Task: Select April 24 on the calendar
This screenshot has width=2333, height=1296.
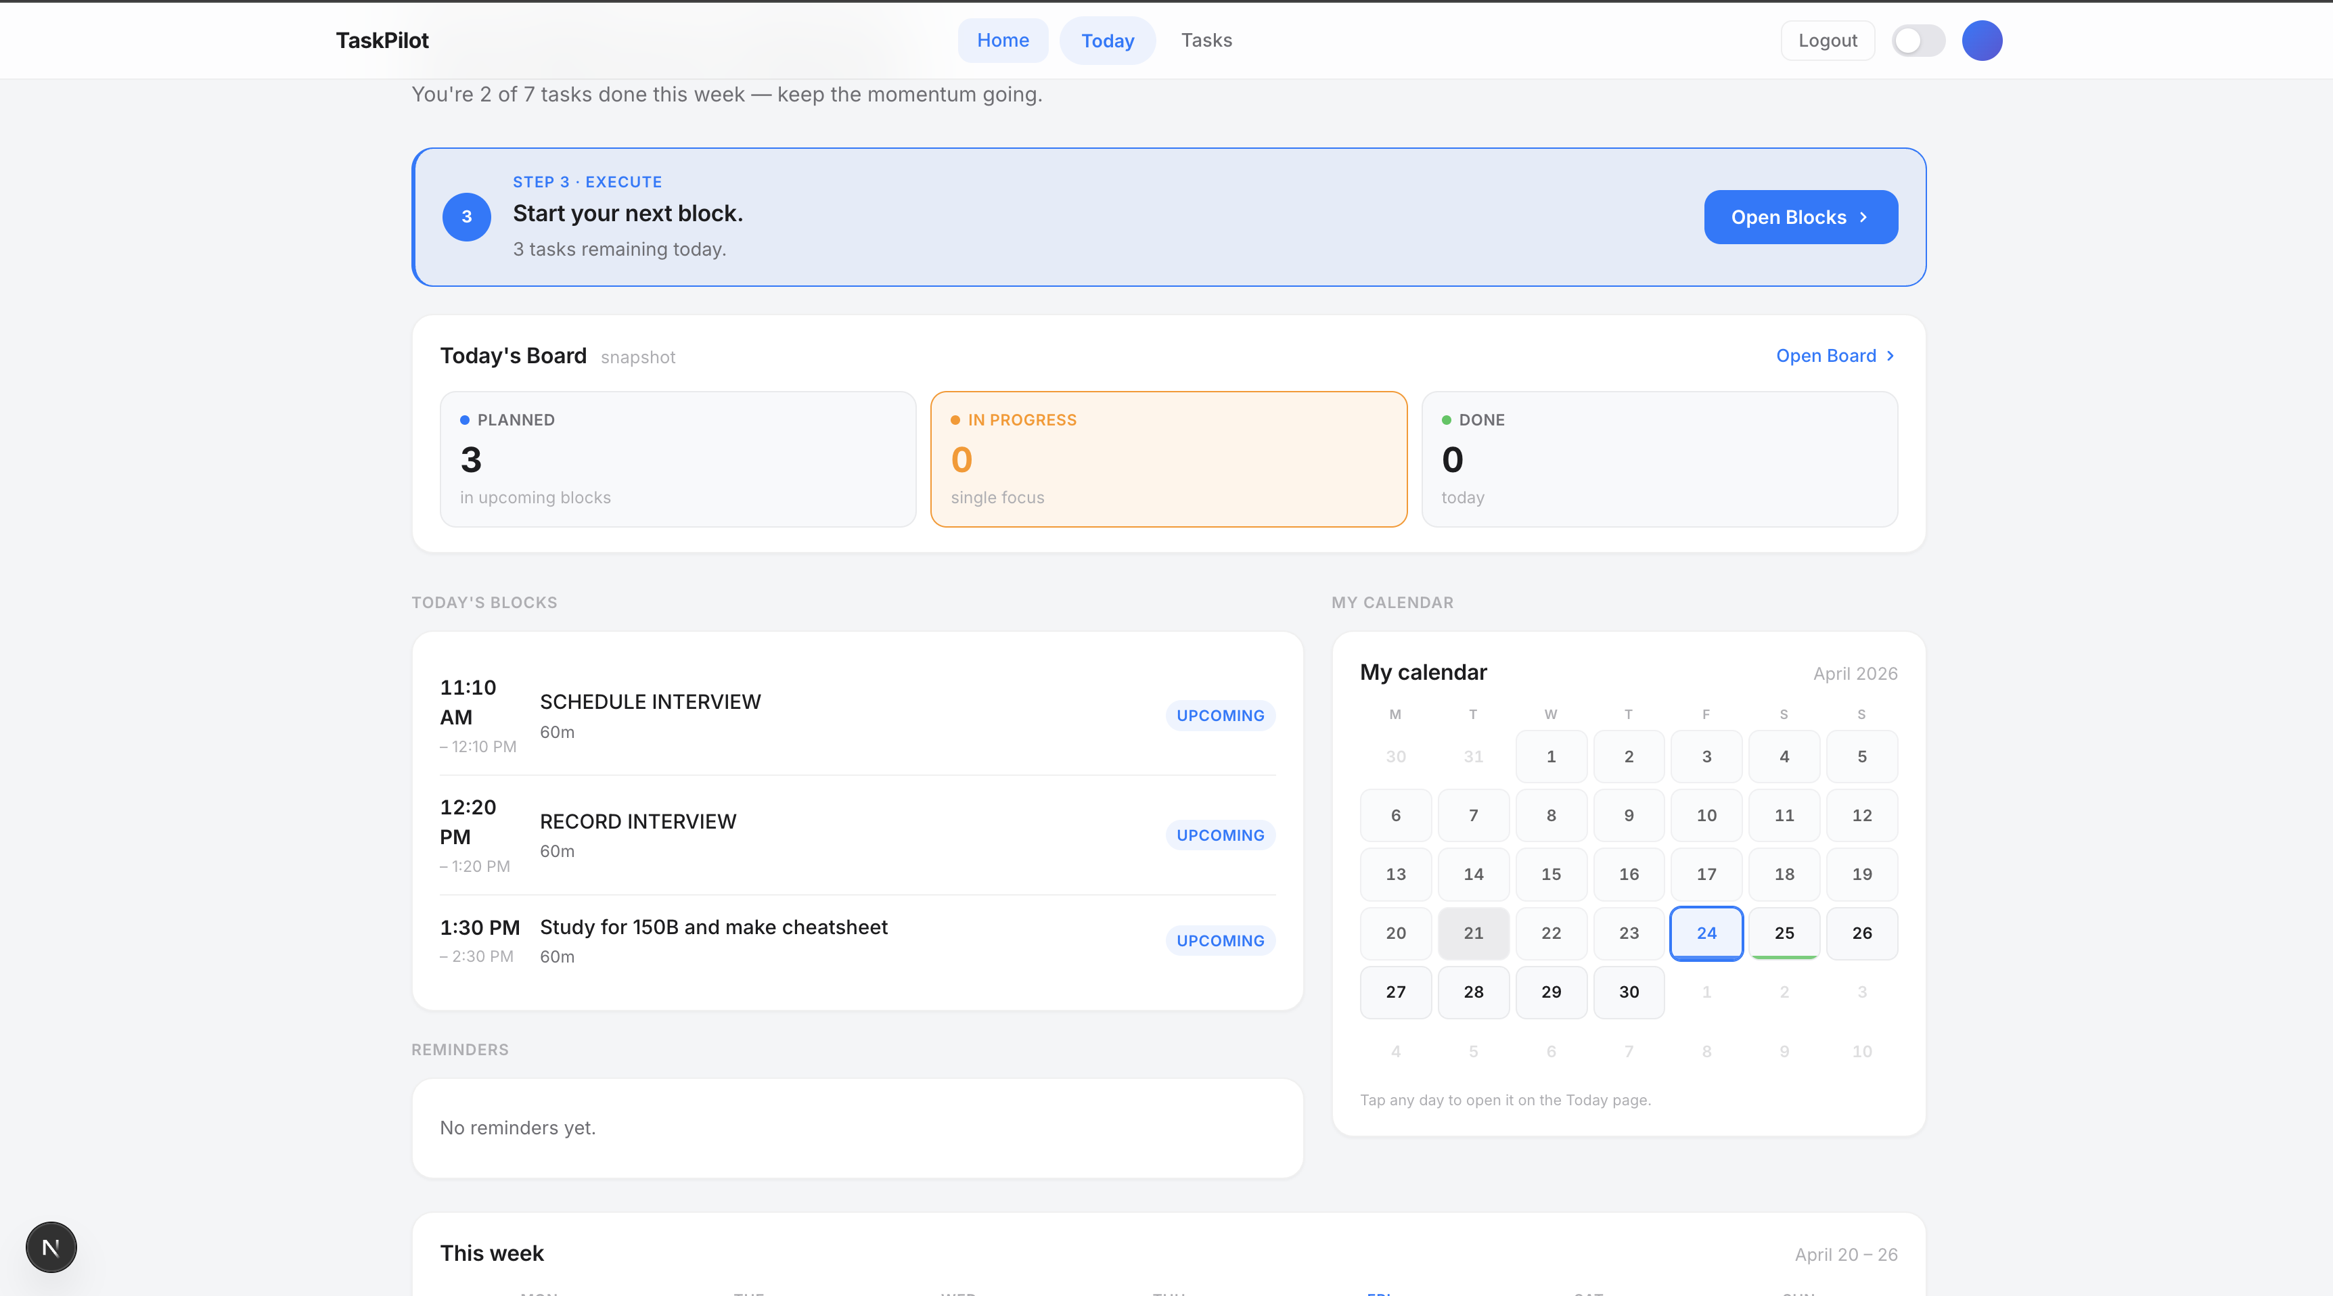Action: coord(1706,933)
